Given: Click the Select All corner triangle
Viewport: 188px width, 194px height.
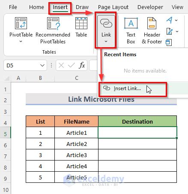Looking at the screenshot, I should [6, 78].
